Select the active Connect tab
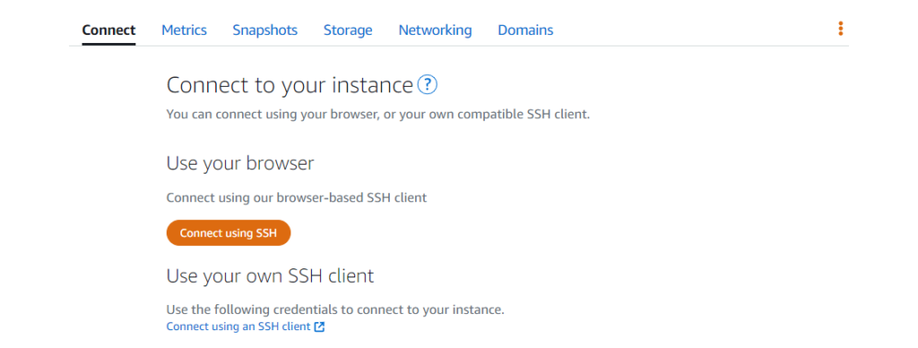The width and height of the screenshot is (918, 348). click(x=108, y=30)
